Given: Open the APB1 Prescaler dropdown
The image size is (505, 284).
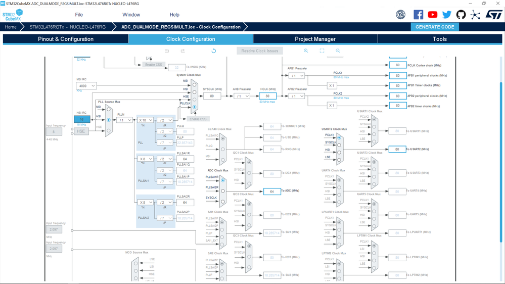Looking at the screenshot, I should (x=296, y=76).
